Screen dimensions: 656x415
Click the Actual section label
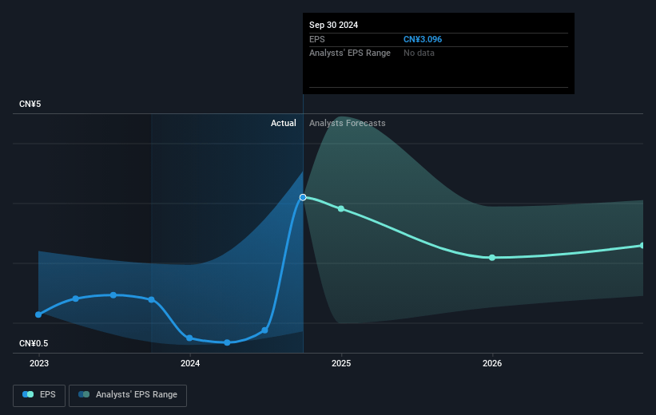(283, 123)
